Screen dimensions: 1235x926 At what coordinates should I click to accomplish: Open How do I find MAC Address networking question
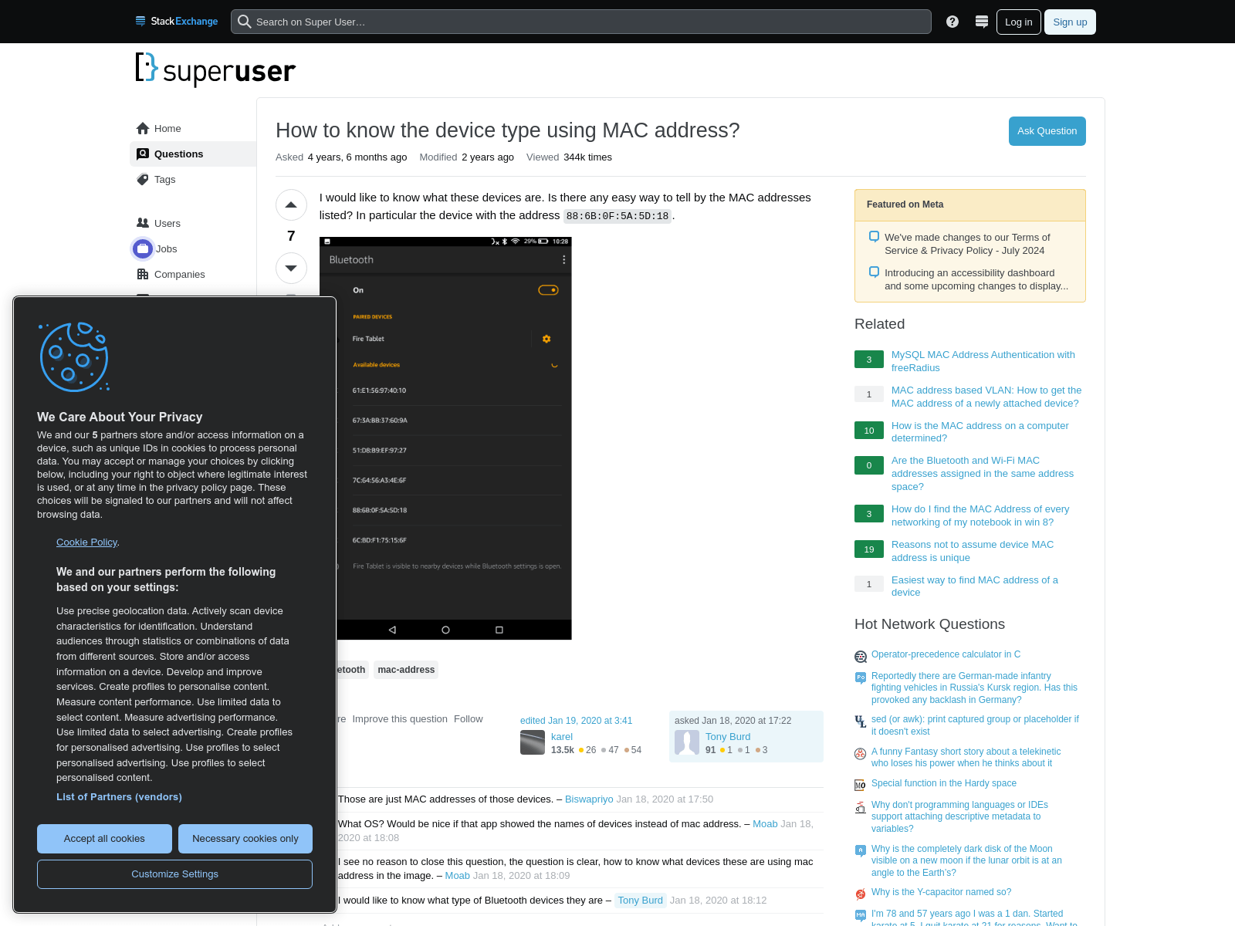pos(980,515)
